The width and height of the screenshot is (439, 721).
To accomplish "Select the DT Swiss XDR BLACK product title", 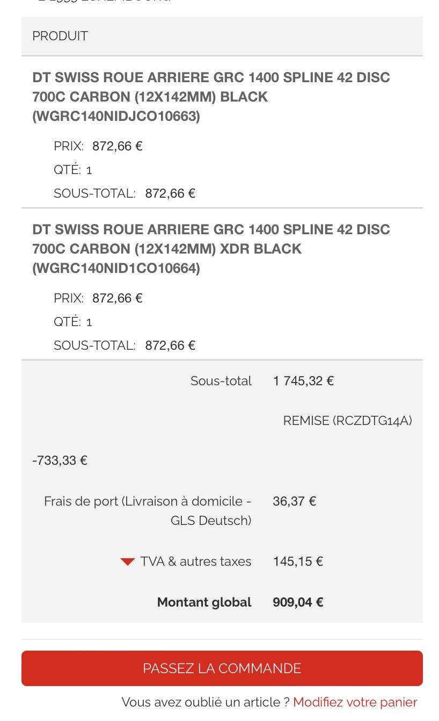I will coord(211,249).
